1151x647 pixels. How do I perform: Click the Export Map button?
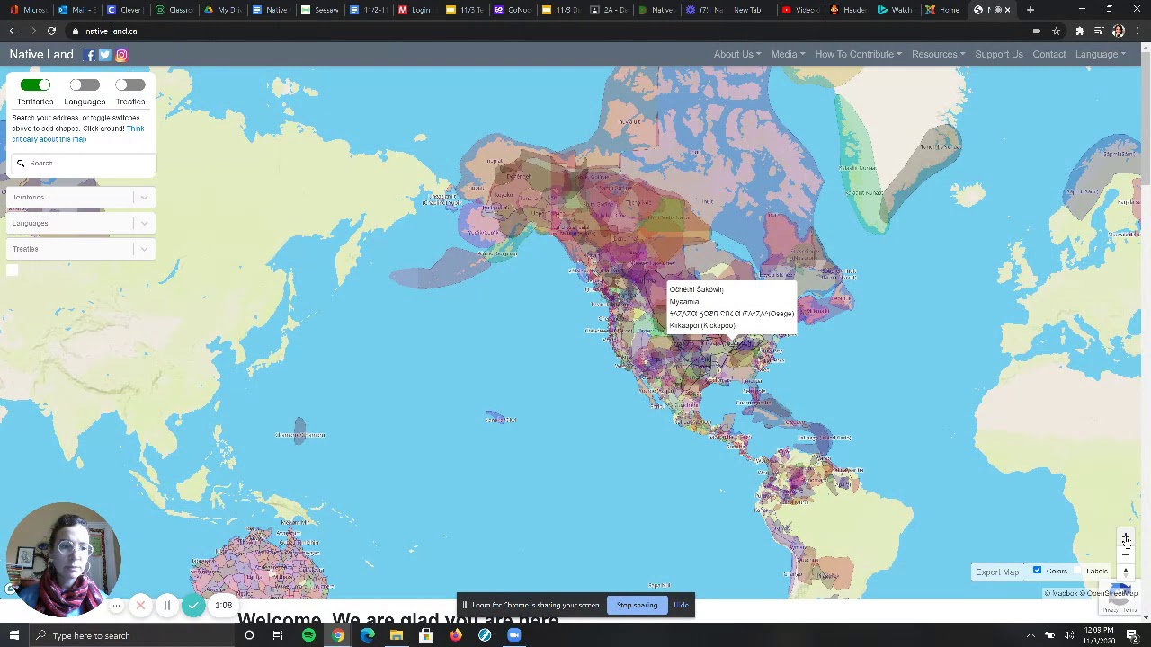pos(997,572)
